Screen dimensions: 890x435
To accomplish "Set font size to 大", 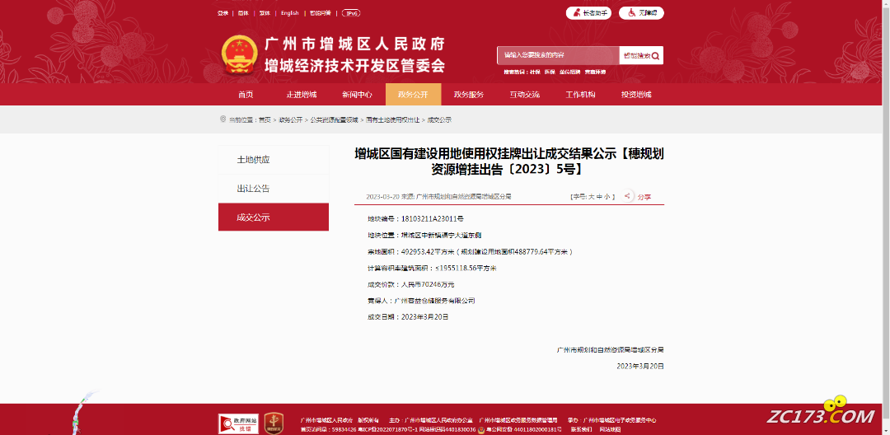I will pos(591,197).
